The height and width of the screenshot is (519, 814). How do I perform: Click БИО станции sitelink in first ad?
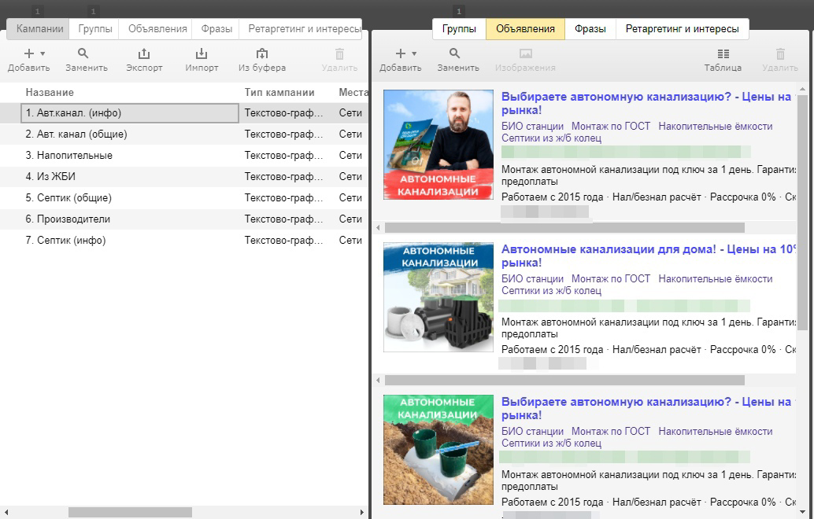point(532,126)
